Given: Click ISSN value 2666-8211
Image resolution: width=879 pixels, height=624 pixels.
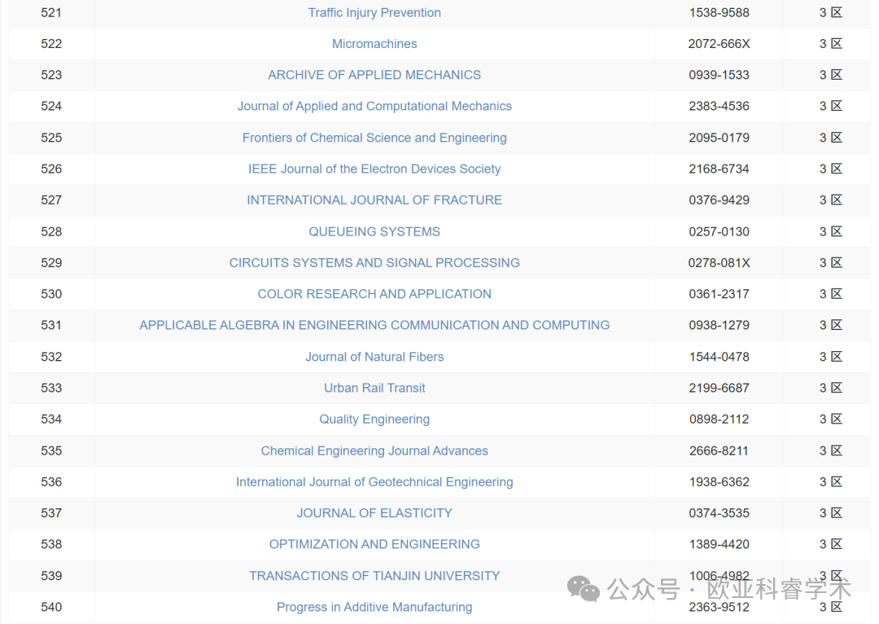Looking at the screenshot, I should click(719, 450).
